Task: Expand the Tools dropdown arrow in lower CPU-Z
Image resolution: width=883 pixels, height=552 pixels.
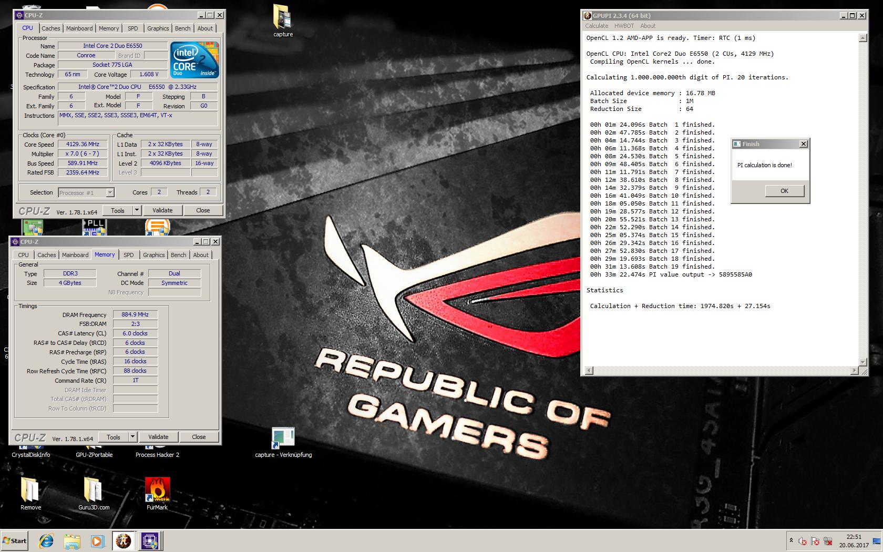Action: pos(132,437)
